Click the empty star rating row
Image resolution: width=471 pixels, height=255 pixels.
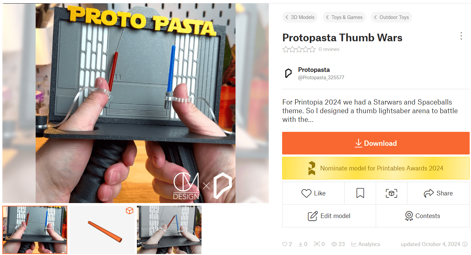click(x=299, y=49)
